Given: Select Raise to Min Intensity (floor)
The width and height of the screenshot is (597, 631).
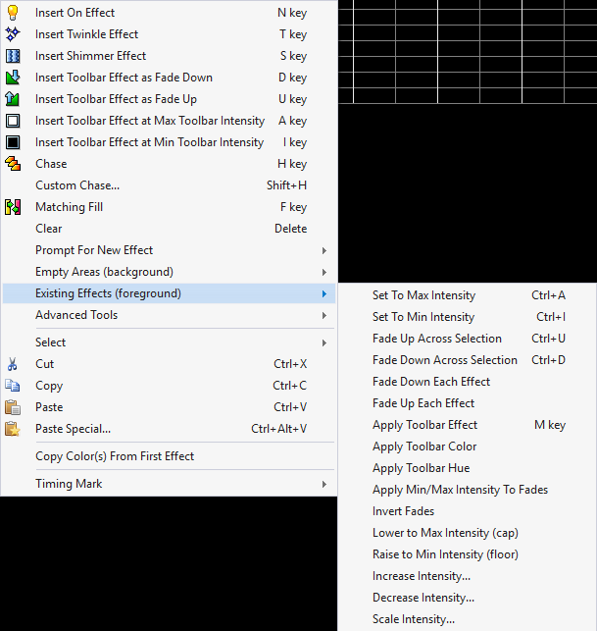Looking at the screenshot, I should [468, 554].
